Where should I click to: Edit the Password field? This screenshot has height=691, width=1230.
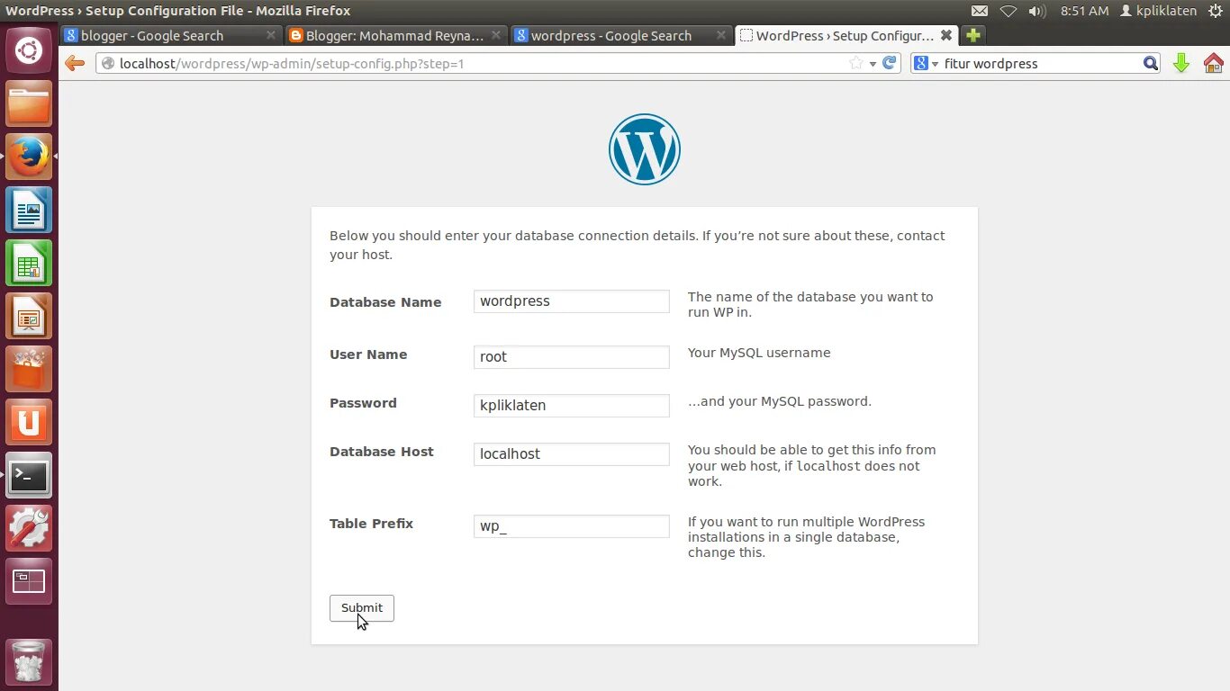(x=572, y=406)
